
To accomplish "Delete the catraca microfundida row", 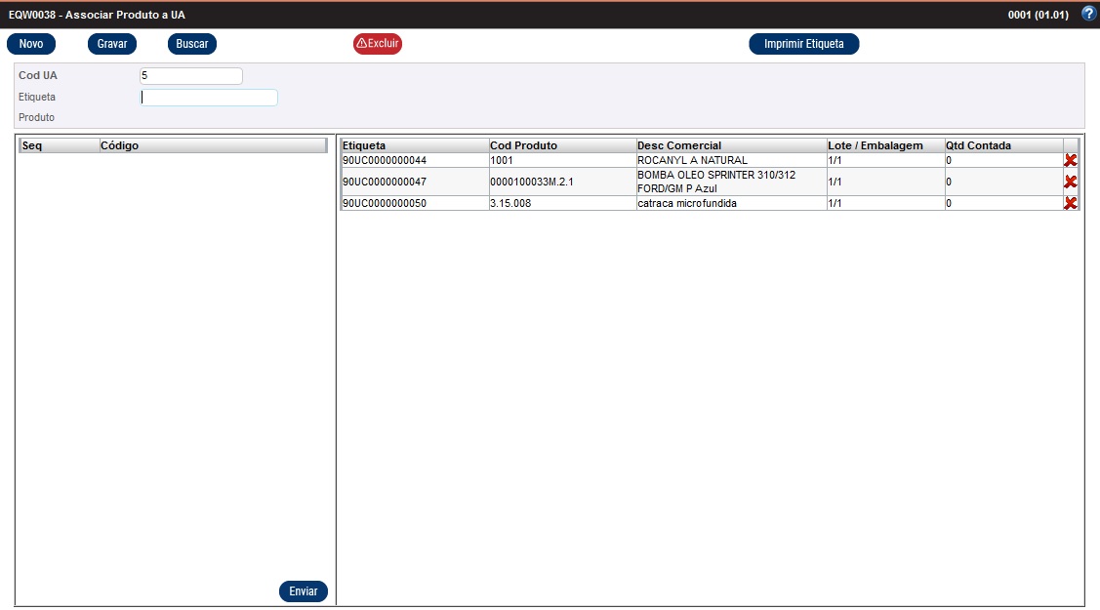I will click(x=1070, y=203).
